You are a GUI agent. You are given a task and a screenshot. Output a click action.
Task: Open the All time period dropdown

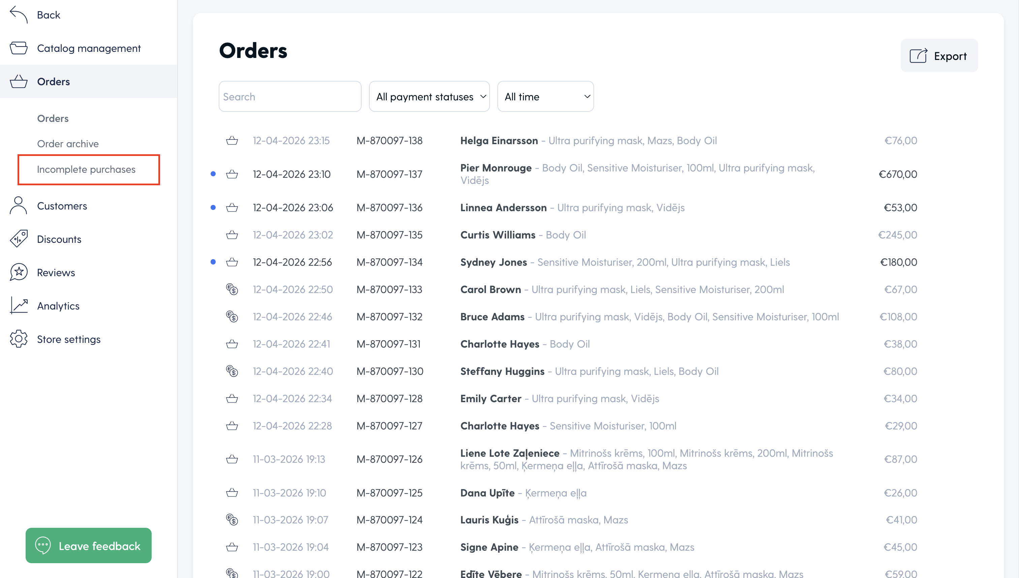(x=545, y=96)
